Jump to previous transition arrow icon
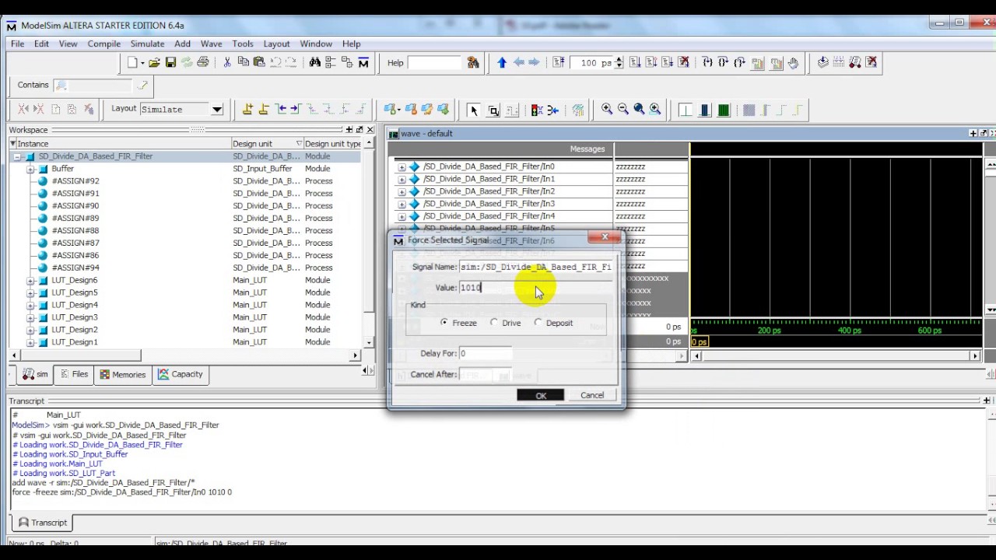 point(281,110)
